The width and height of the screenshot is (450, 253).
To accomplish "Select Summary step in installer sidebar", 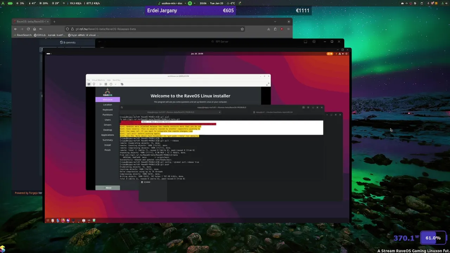I will click(108, 140).
